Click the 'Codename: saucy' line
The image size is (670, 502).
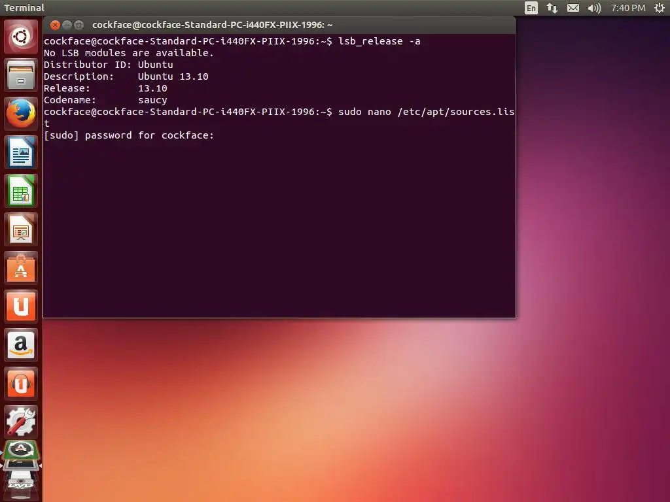coord(105,100)
